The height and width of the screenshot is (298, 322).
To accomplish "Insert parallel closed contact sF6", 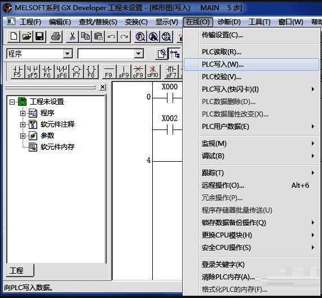I will pyautogui.click(x=61, y=72).
